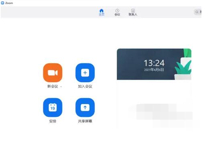Click the 共享屏幕 upload arrow icon
The width and height of the screenshot is (203, 146).
click(85, 107)
